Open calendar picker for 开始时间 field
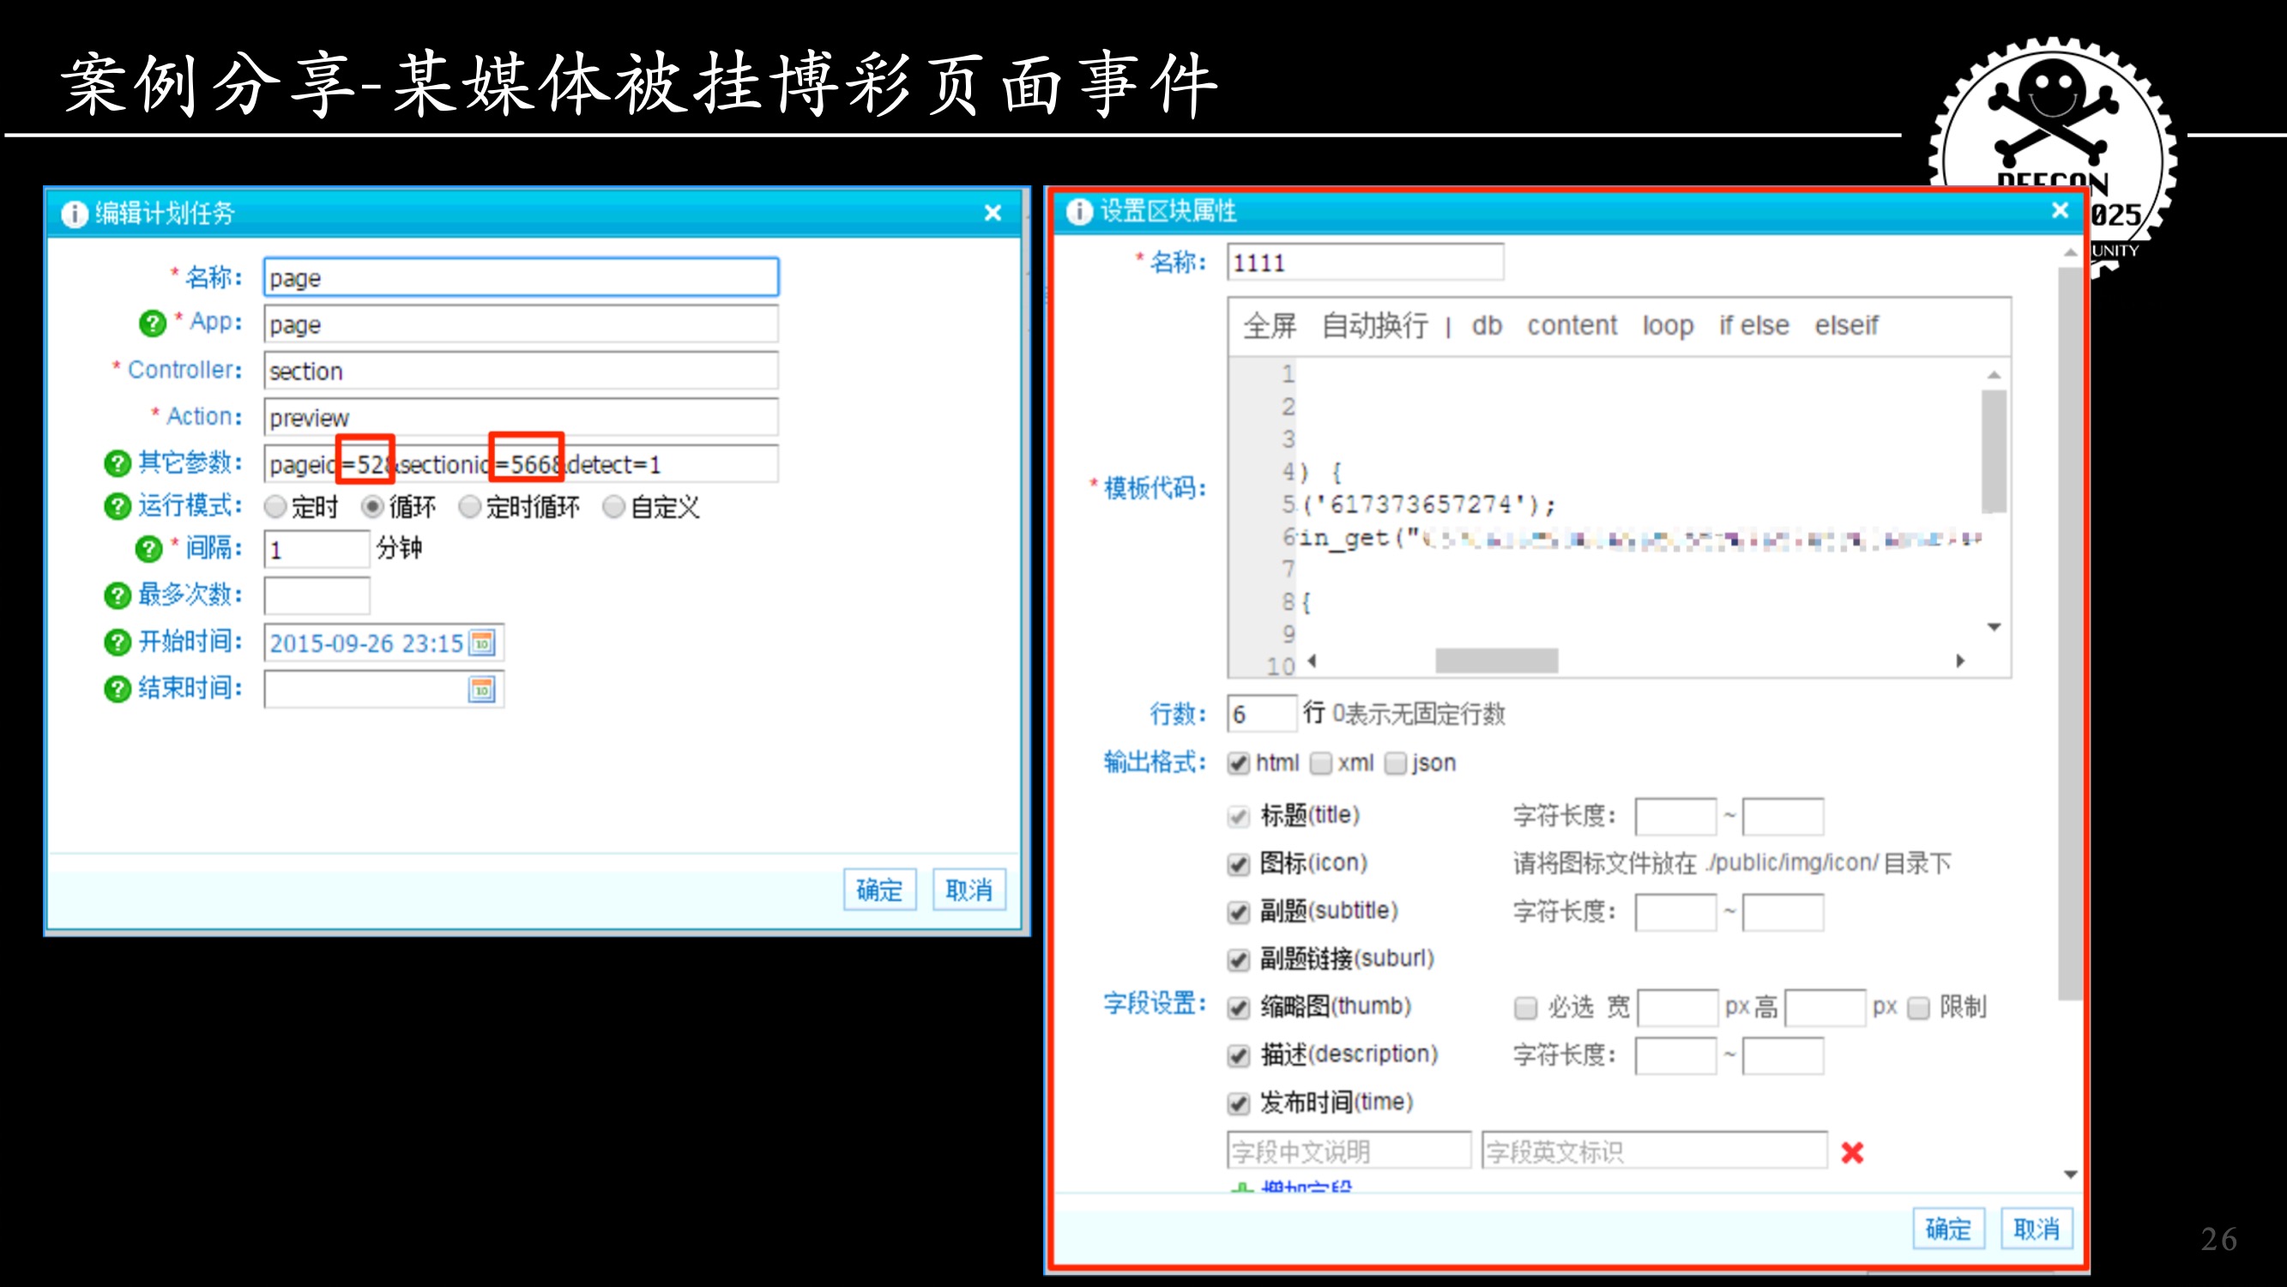 (x=482, y=643)
